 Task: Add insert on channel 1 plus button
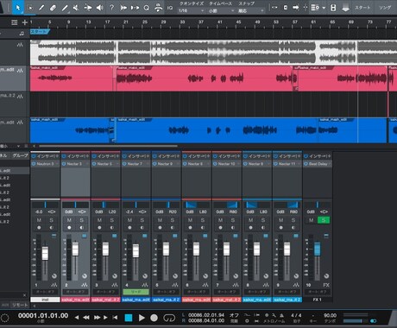[56, 156]
